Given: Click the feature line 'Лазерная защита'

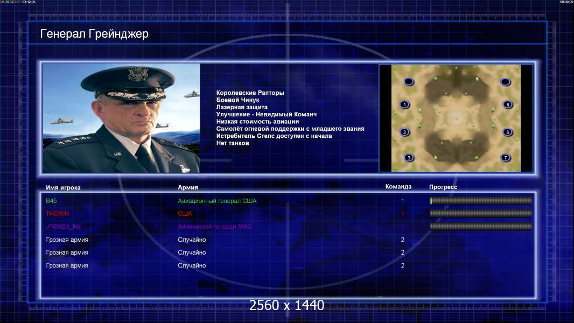Looking at the screenshot, I should coord(242,107).
